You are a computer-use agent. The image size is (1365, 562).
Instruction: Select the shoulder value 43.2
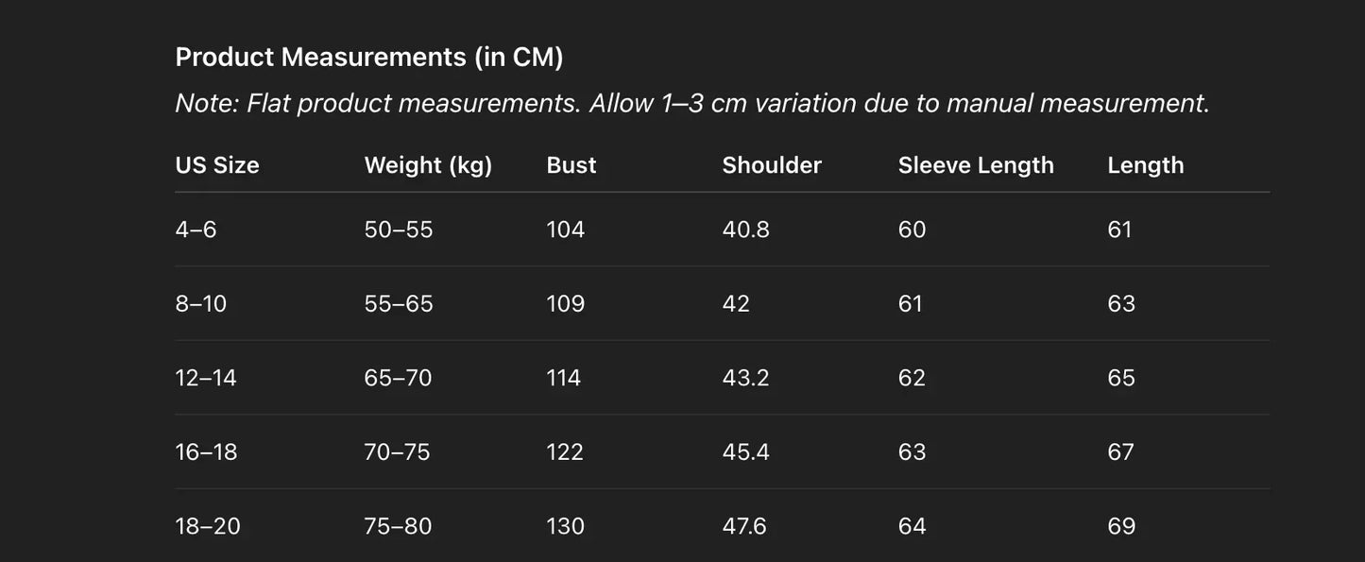[x=745, y=378]
